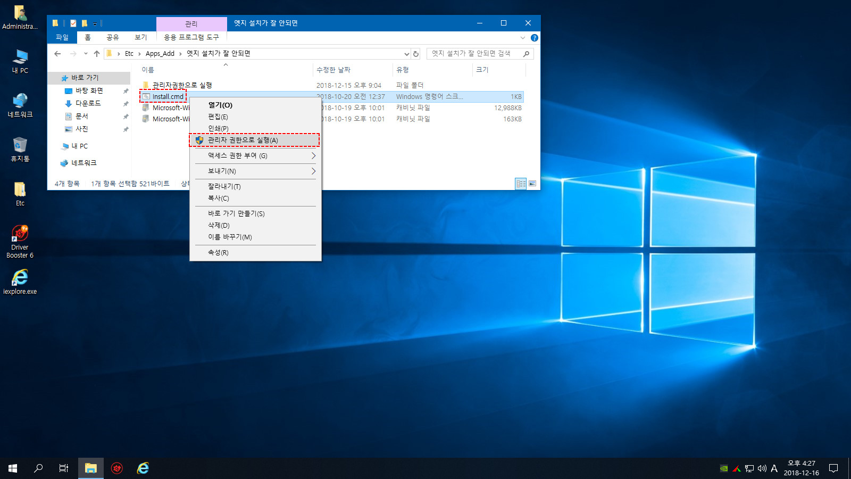Switch to large icons view layout
This screenshot has height=479, width=851.
[532, 184]
